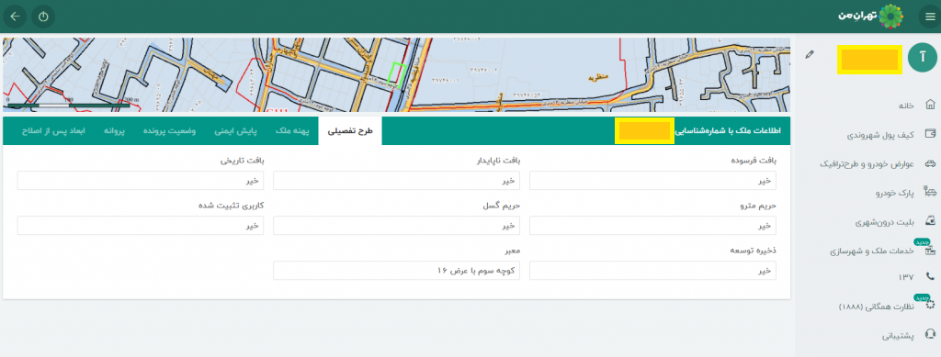Switch to the وضعیت پرونده tab

point(169,131)
